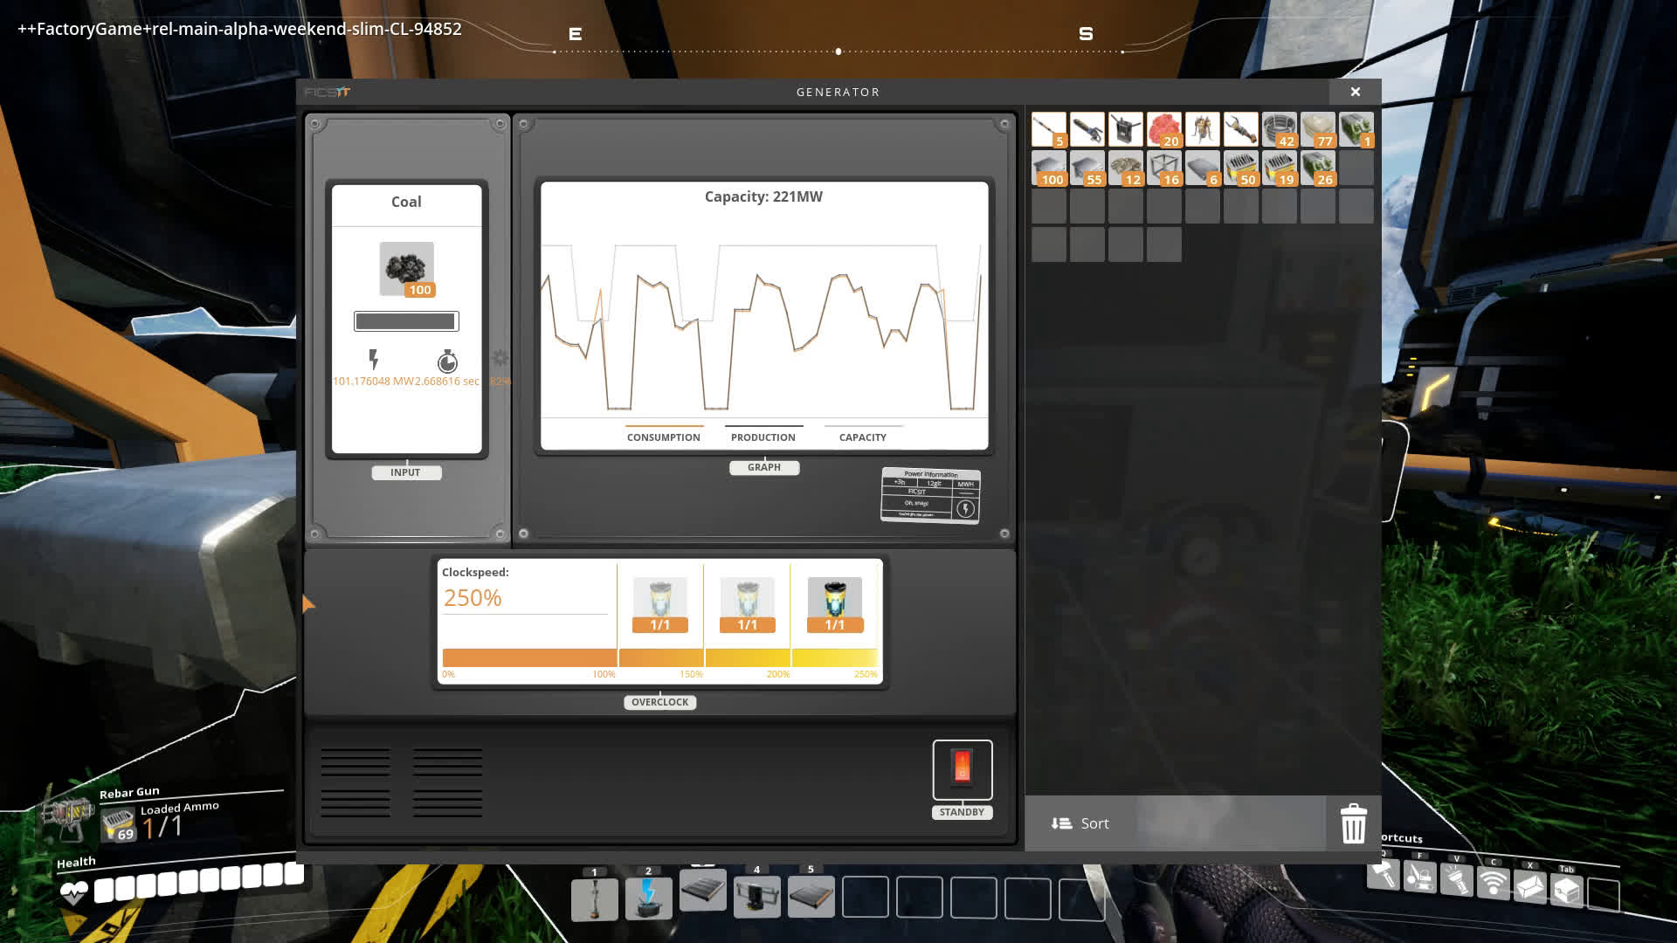Select the first power shard slot
This screenshot has height=943, width=1677.
[659, 604]
